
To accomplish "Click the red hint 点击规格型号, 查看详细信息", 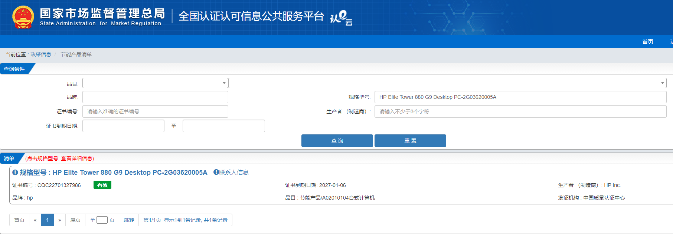I will pyautogui.click(x=60, y=158).
